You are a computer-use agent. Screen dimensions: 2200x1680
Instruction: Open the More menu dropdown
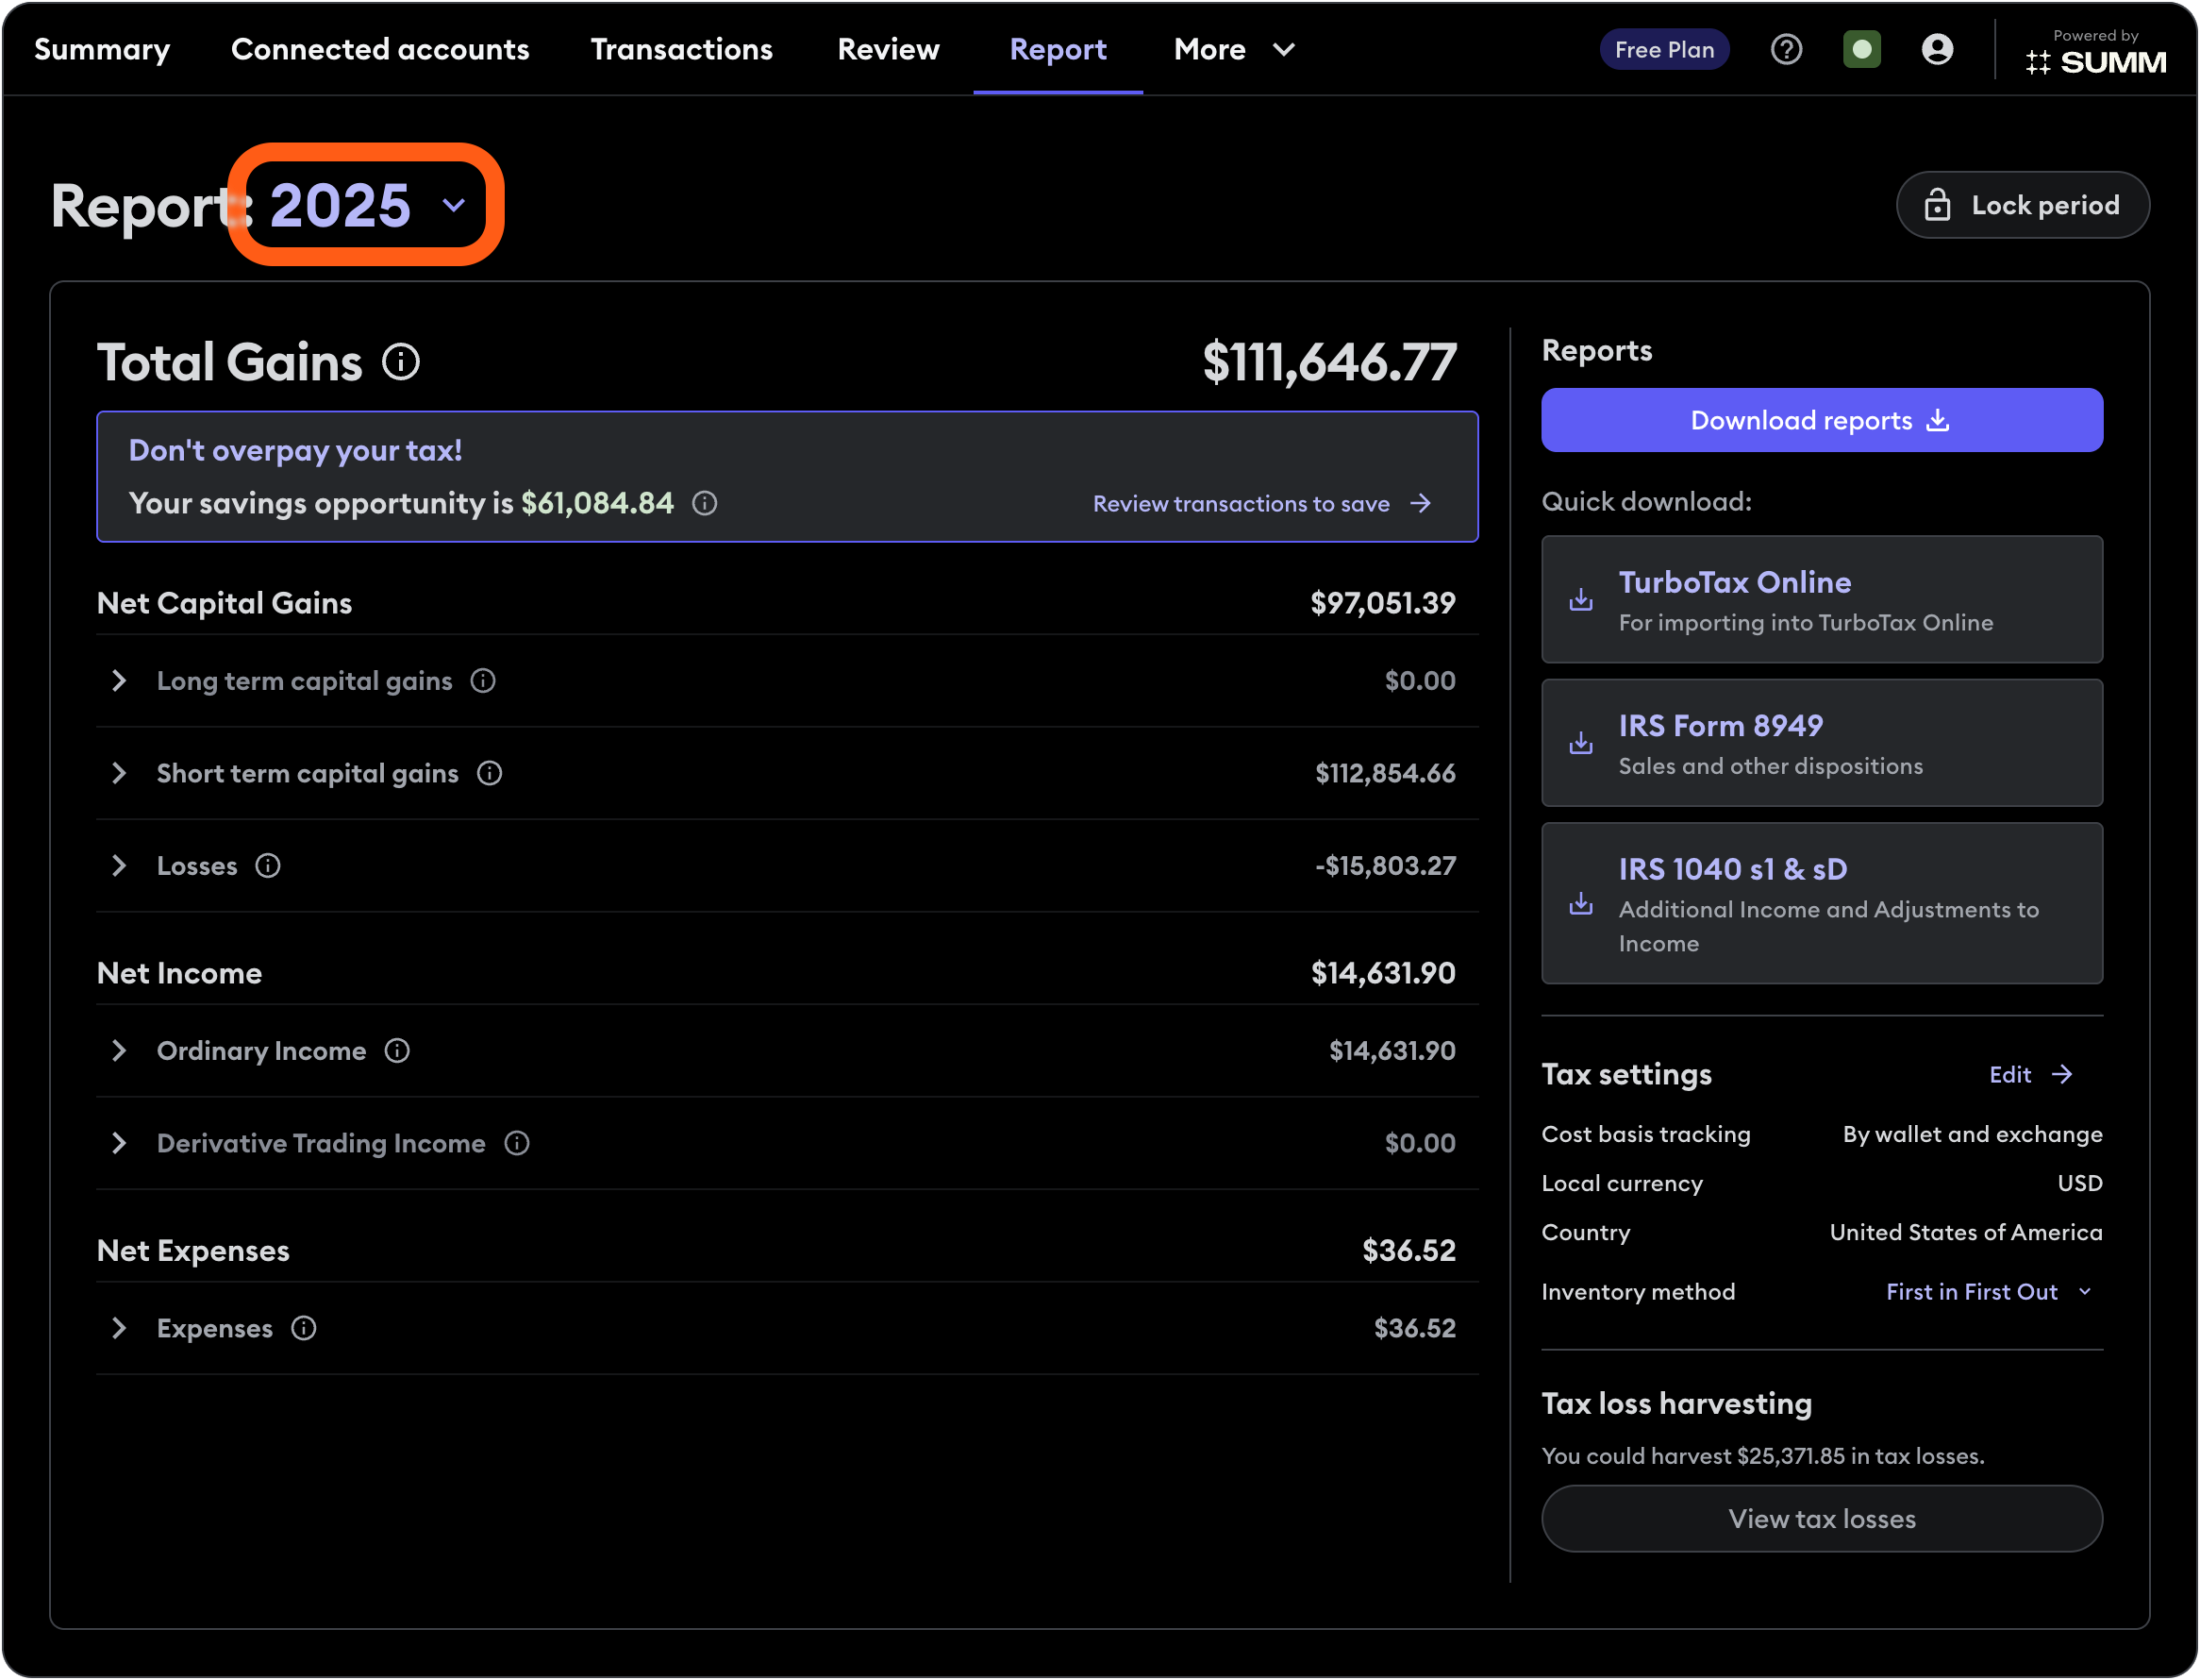pyautogui.click(x=1235, y=49)
